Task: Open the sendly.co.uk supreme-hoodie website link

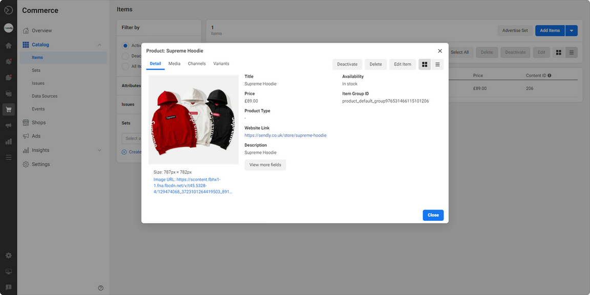Action: tap(286, 135)
